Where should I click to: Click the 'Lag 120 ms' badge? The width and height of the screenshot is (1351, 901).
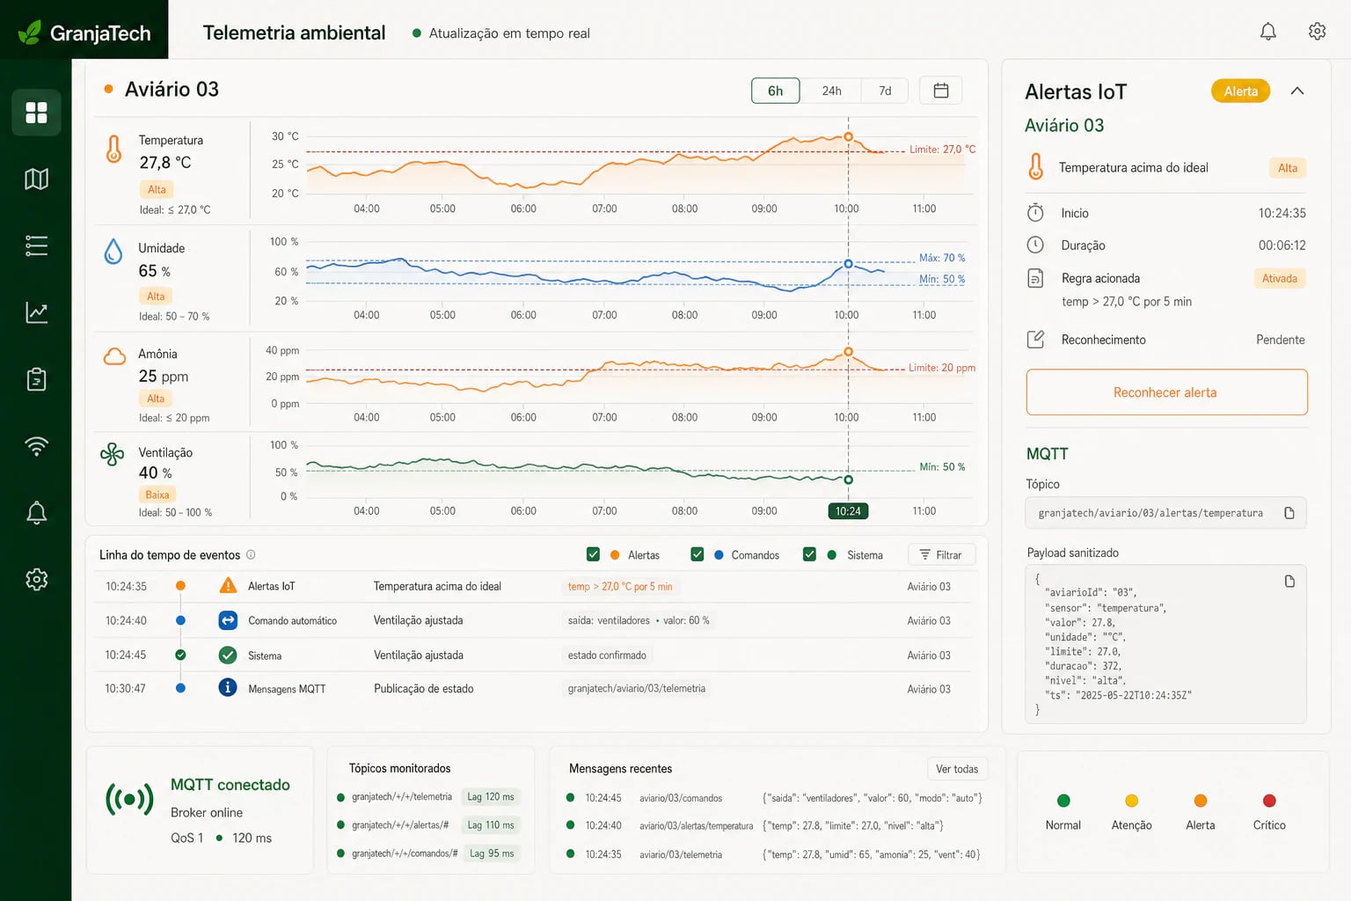pyautogui.click(x=491, y=797)
